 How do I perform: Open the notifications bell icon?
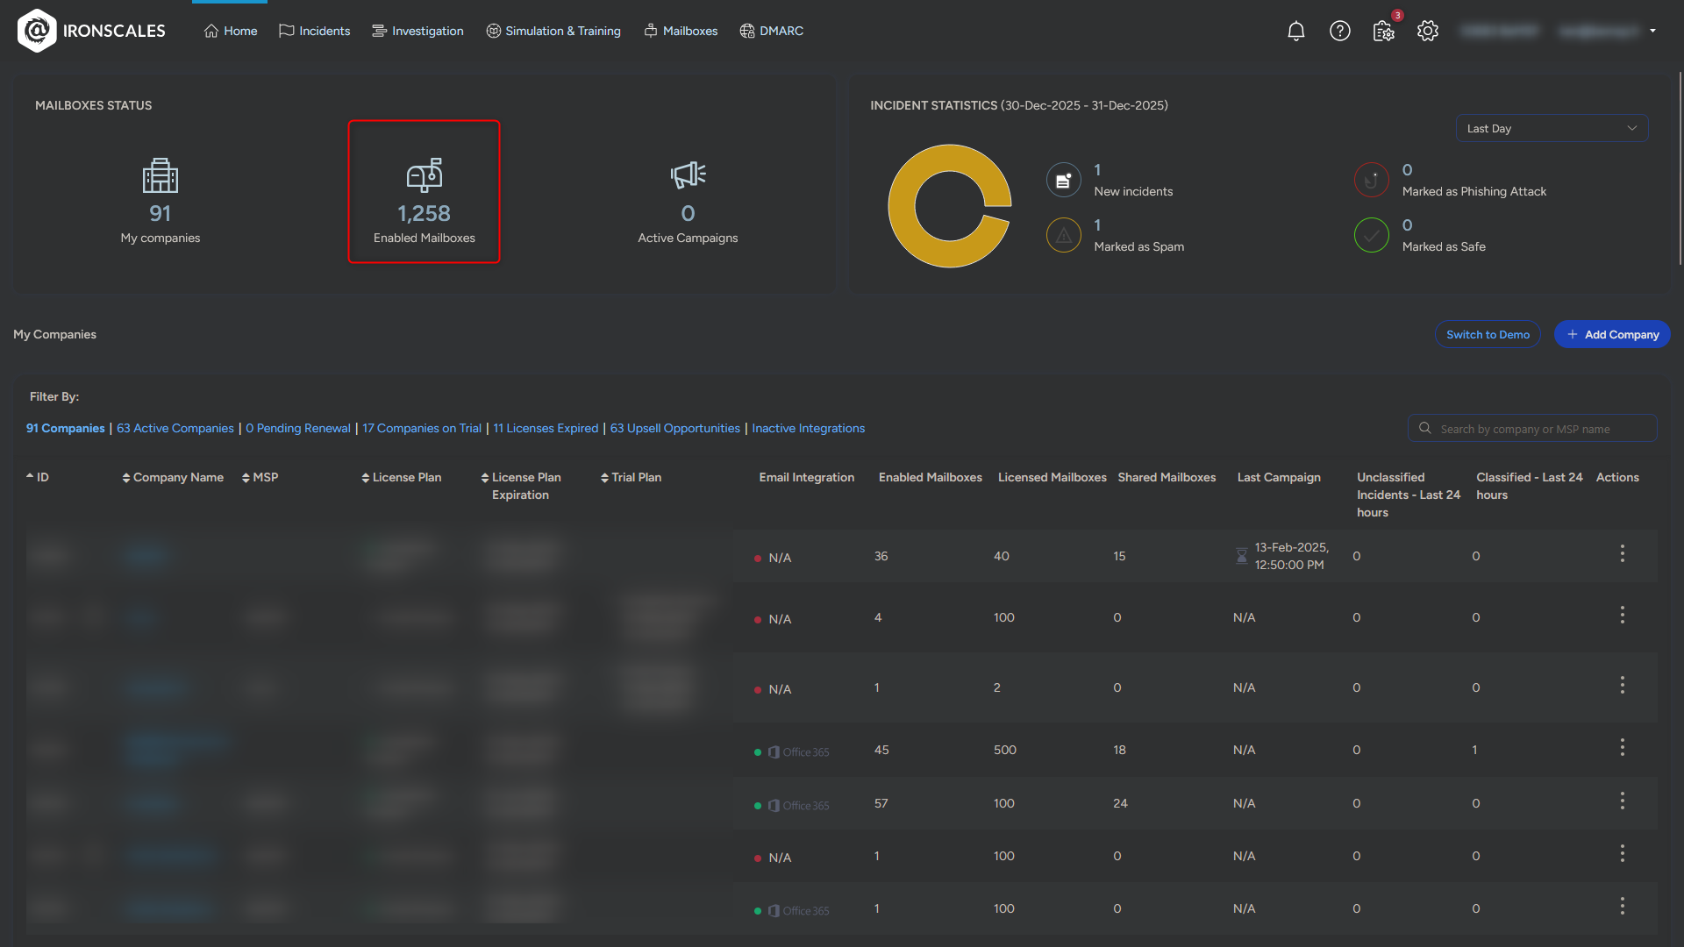(1295, 32)
